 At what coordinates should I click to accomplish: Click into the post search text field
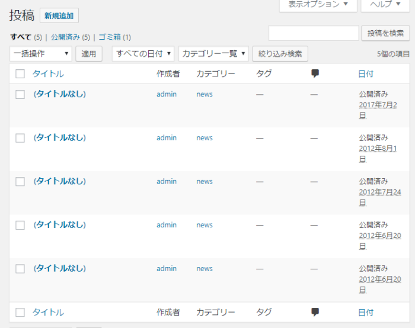(x=314, y=33)
